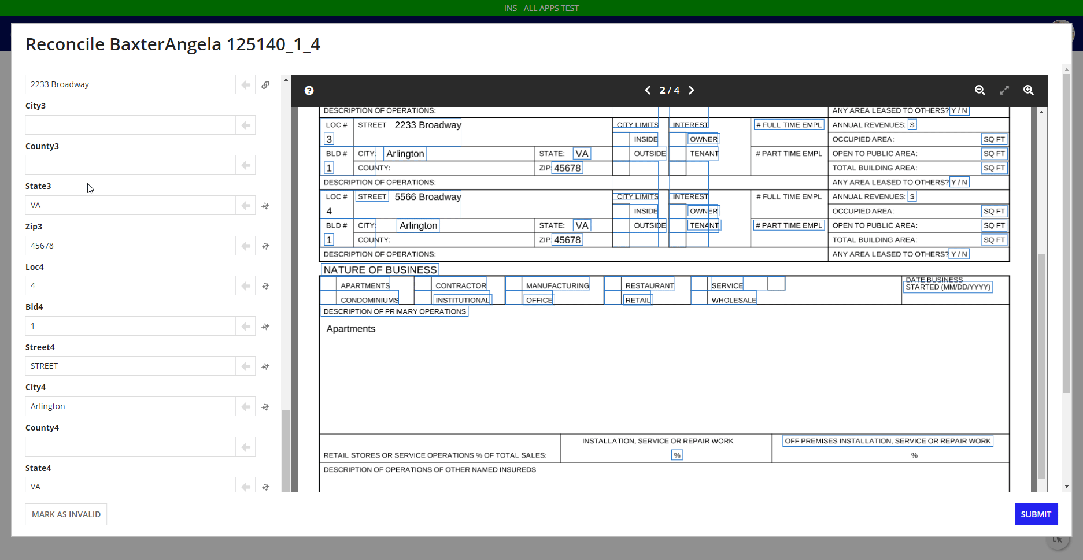
Task: Select the 2233 Broadway text in document
Action: coord(428,125)
